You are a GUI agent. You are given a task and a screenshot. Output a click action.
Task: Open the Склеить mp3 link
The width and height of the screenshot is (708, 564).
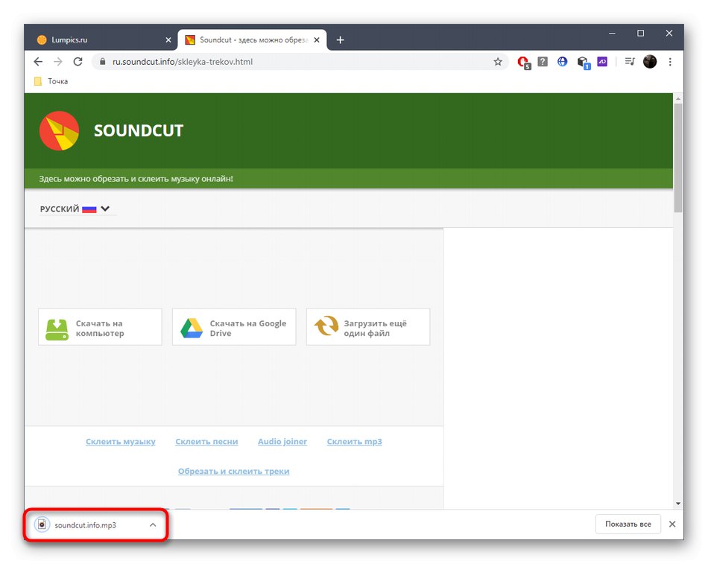point(355,442)
